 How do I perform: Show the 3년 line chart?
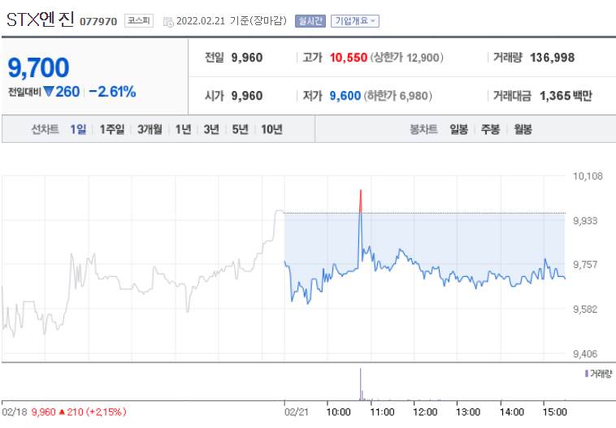[x=211, y=129]
